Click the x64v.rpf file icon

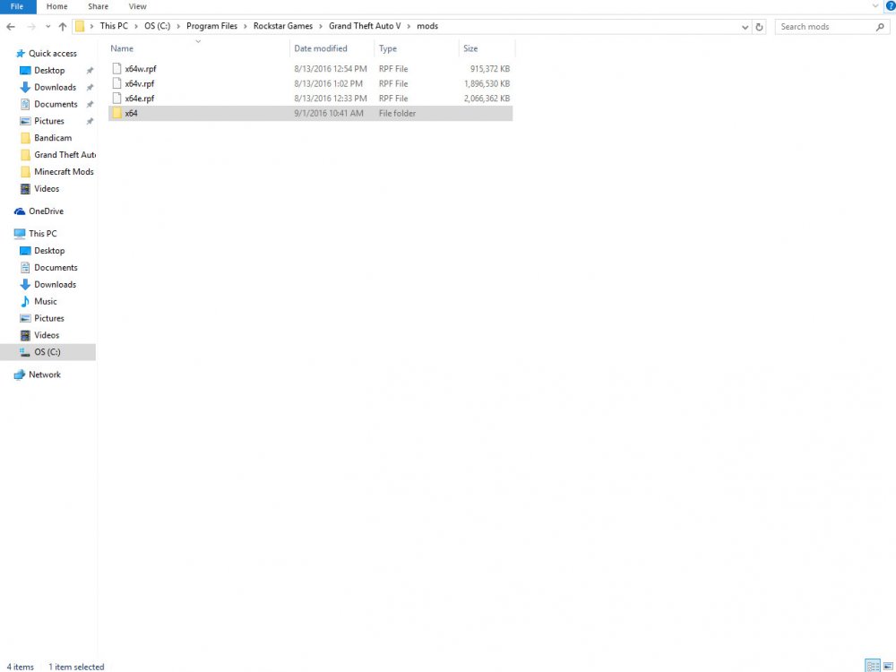coord(116,83)
